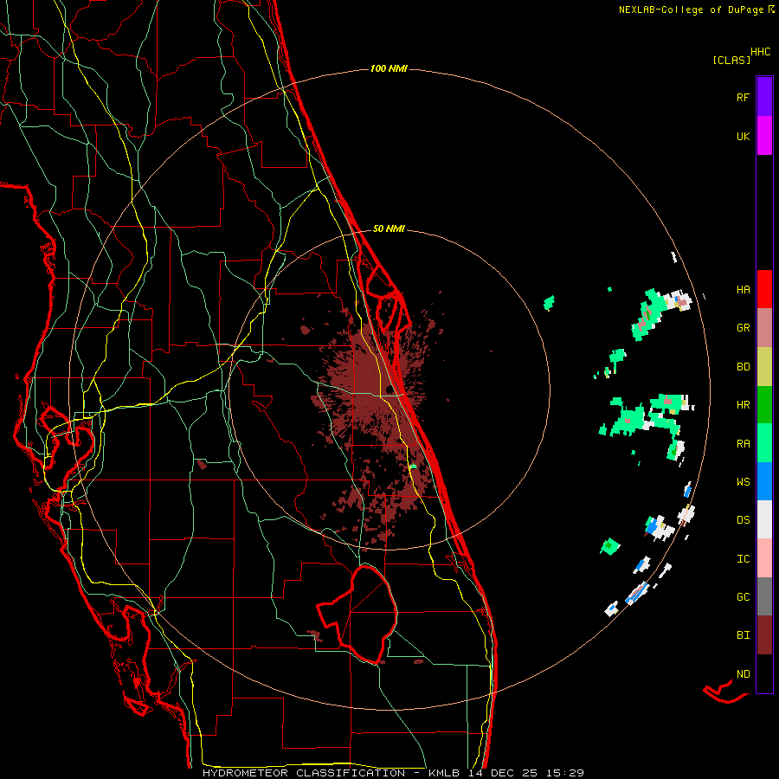Click the RF legend label
Screen dimensions: 779x779
pos(743,97)
